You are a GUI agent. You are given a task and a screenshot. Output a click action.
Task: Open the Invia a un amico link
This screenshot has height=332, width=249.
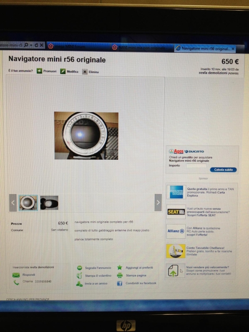tap(96, 283)
